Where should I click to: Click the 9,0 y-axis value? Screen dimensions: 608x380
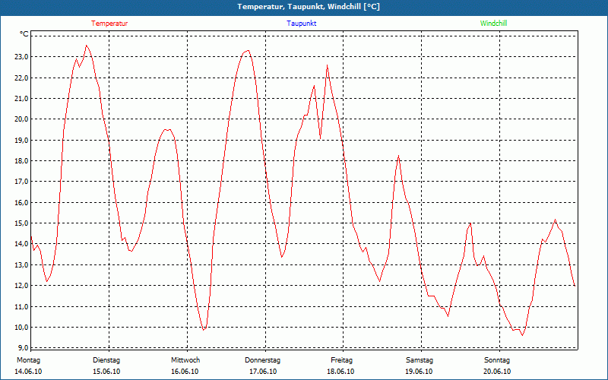24,347
